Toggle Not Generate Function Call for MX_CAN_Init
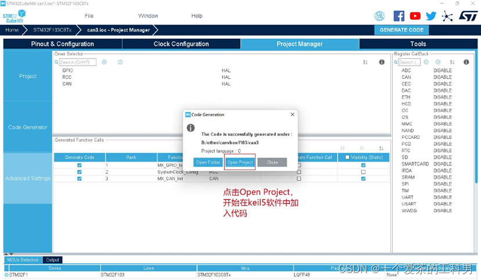The height and width of the screenshot is (280, 481). click(x=299, y=179)
